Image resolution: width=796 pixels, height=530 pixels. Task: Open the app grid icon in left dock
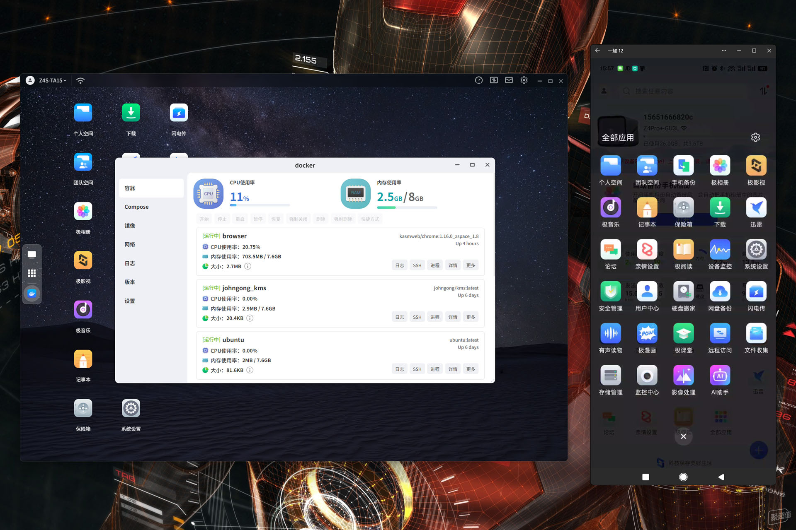click(32, 273)
